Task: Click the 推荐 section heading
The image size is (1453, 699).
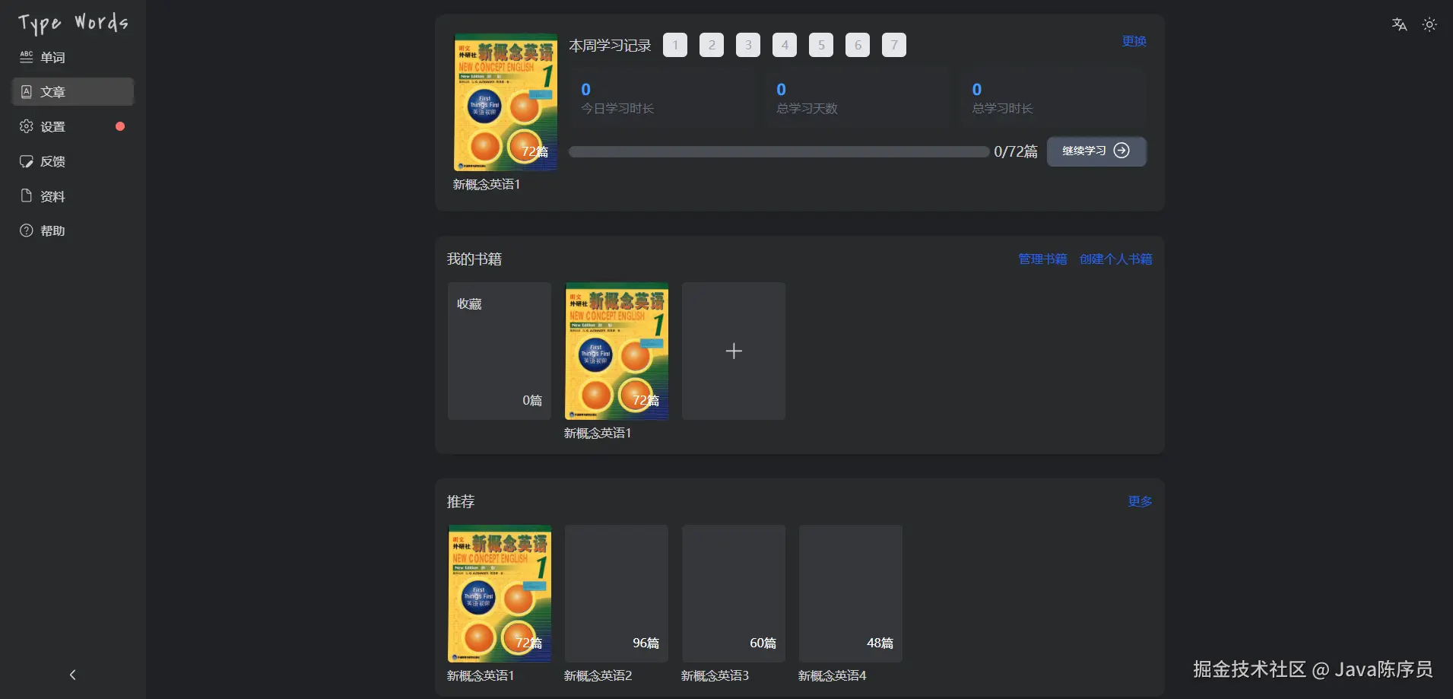Action: (x=461, y=501)
